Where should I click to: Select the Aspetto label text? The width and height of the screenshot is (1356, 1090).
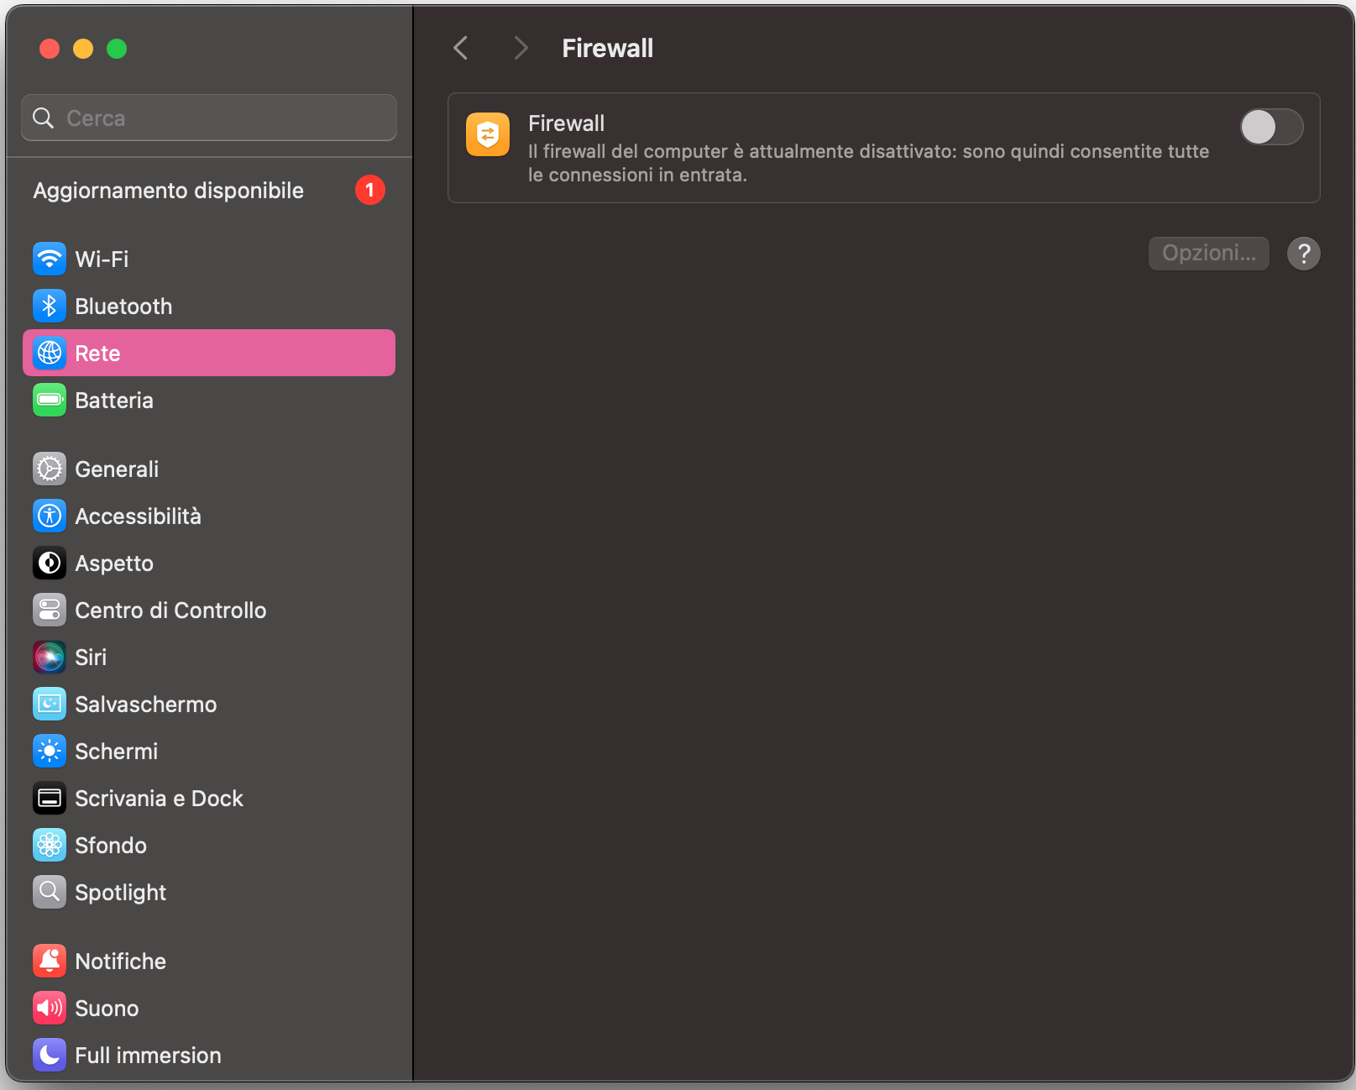click(x=114, y=563)
